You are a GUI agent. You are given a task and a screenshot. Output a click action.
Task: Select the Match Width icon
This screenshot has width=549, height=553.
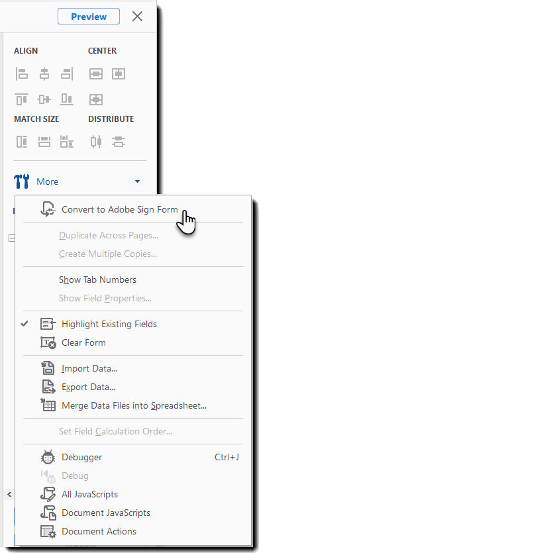click(x=22, y=142)
